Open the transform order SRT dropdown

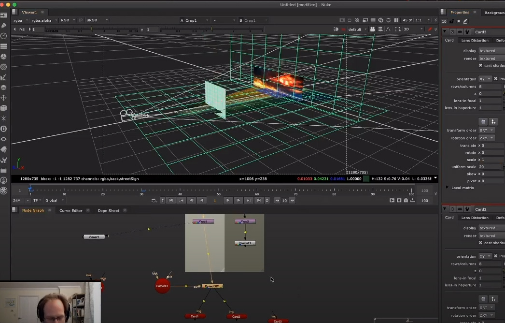[487, 130]
